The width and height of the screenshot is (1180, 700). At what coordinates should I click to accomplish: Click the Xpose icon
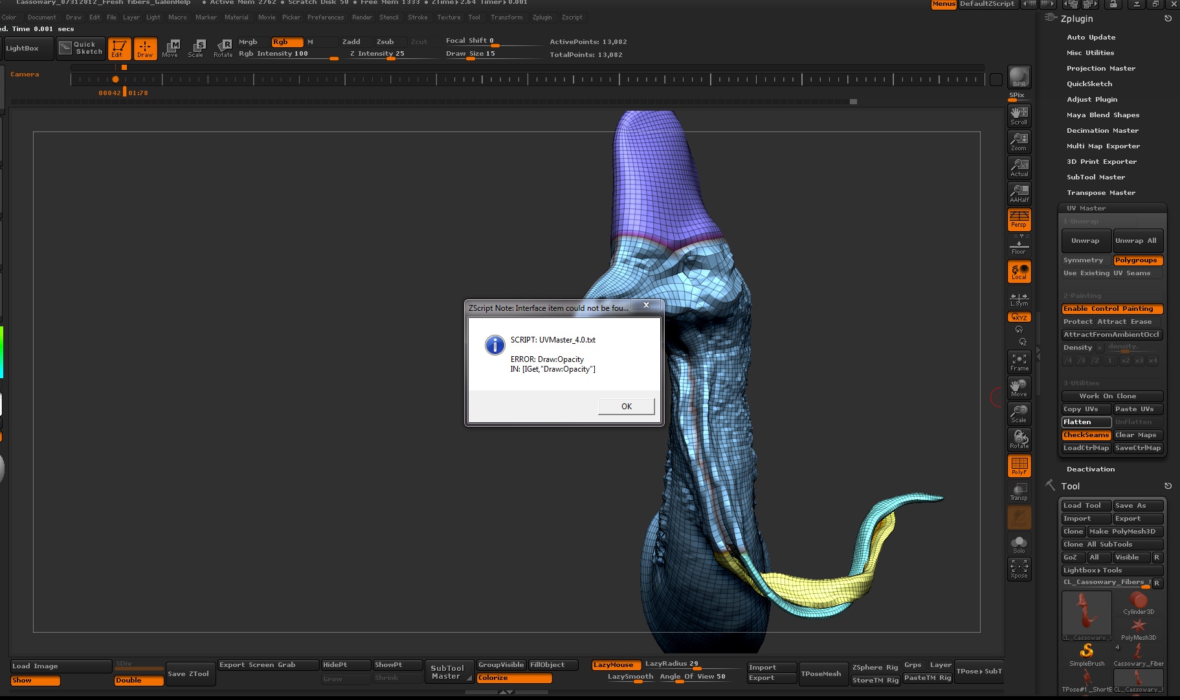click(1019, 569)
